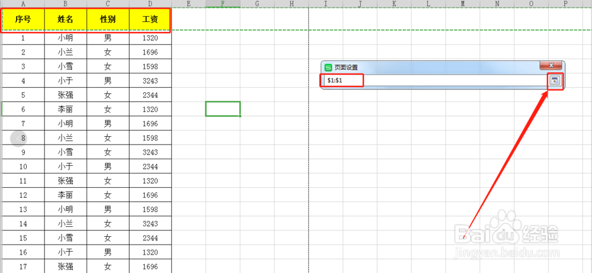Select column M header
The height and width of the screenshot is (273, 592).
point(462,4)
